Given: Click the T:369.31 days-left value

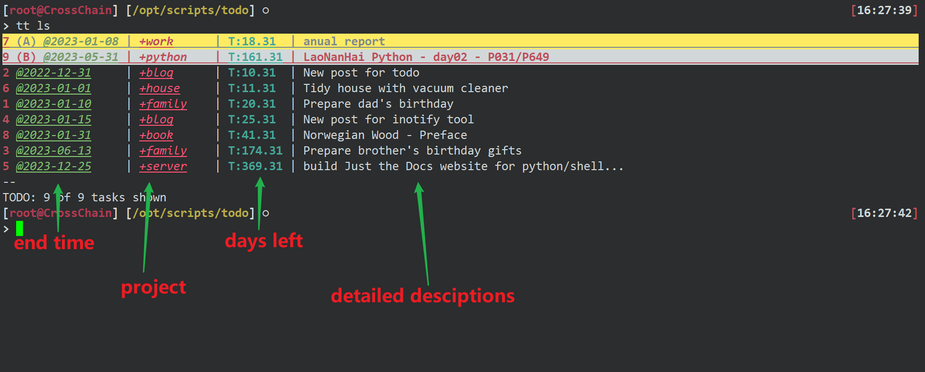Looking at the screenshot, I should coord(255,166).
